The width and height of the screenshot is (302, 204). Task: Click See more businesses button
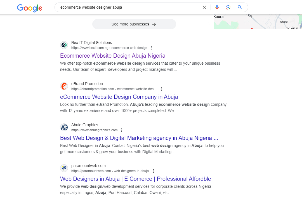point(134,24)
